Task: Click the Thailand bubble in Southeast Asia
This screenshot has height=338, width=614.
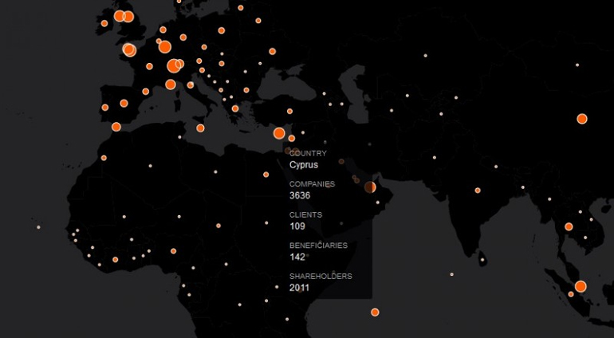Action: point(569,226)
